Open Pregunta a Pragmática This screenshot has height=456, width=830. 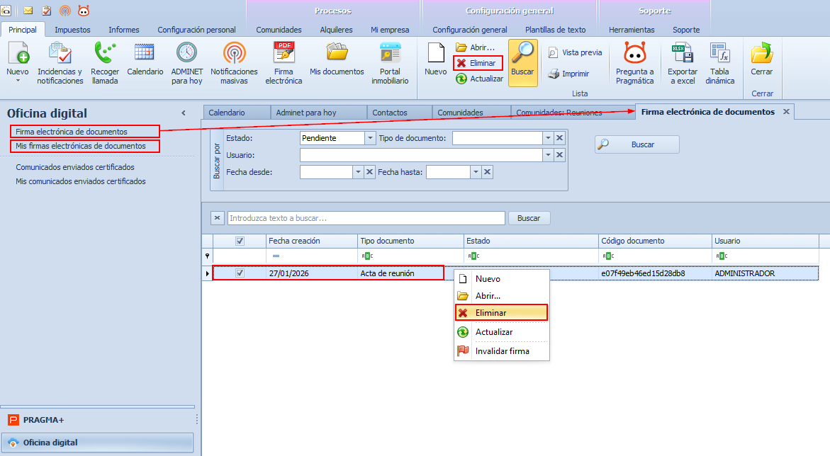pos(634,62)
